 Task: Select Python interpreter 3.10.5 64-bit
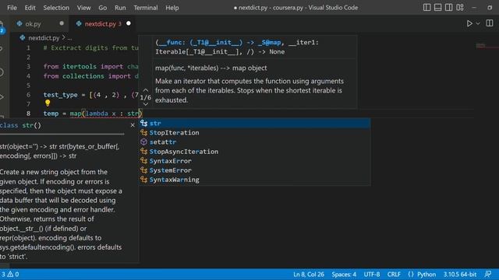460,275
